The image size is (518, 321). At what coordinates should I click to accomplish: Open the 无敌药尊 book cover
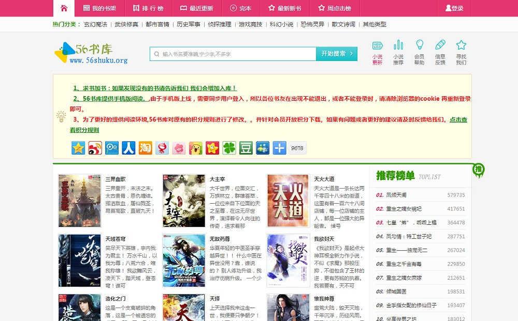point(184,261)
